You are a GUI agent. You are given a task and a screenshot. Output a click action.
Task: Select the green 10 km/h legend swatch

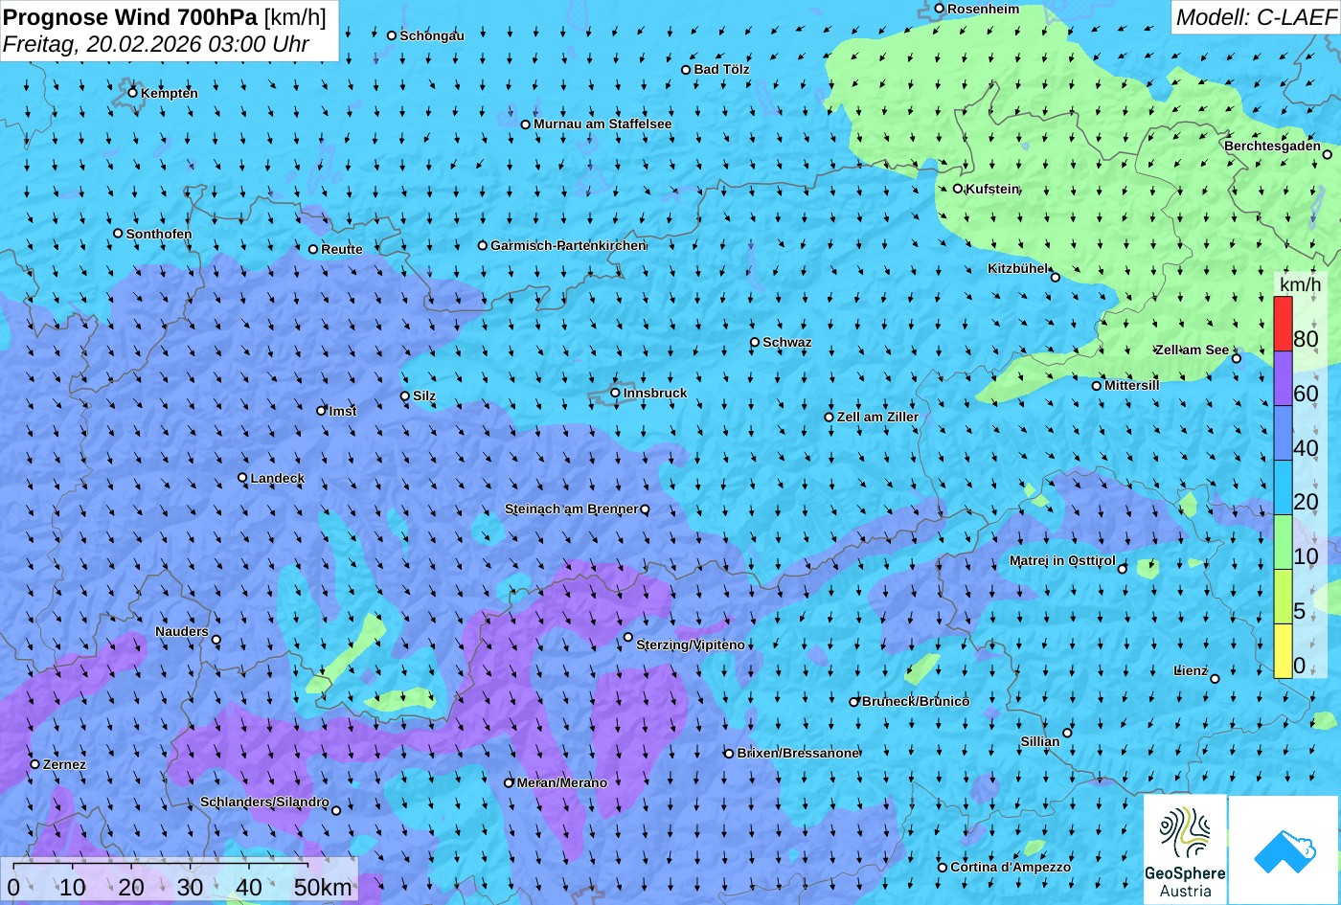tap(1283, 542)
